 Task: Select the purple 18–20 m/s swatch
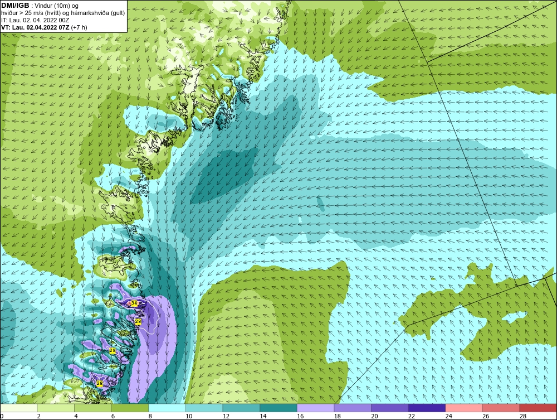coord(353,408)
